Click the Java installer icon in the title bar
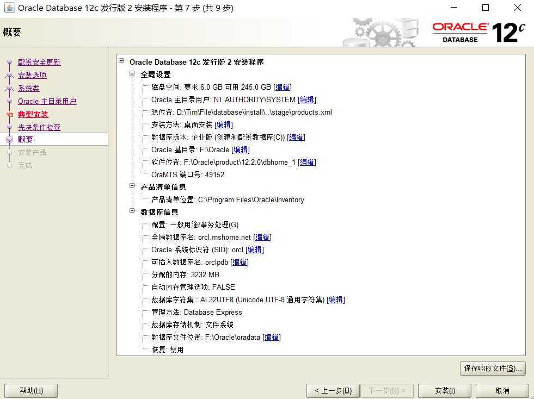 point(10,8)
